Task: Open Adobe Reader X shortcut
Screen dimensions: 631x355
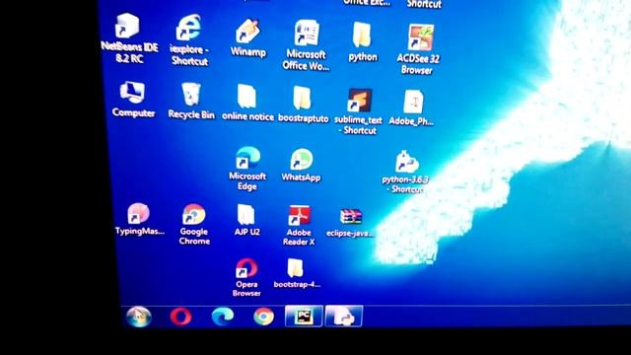Action: (300, 216)
